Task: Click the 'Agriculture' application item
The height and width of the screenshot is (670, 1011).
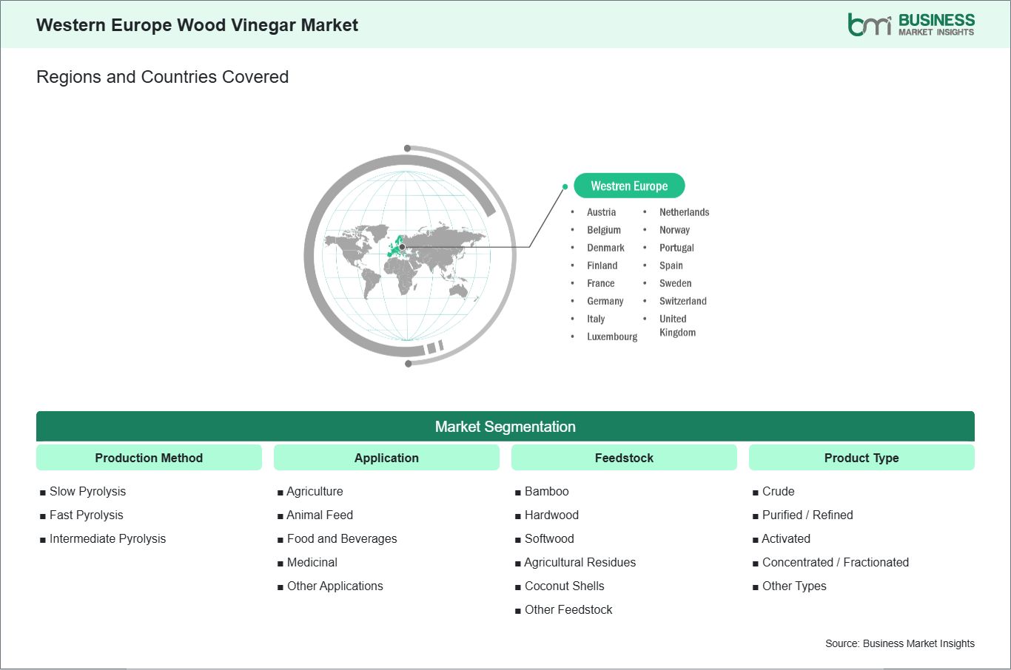Action: coord(315,491)
